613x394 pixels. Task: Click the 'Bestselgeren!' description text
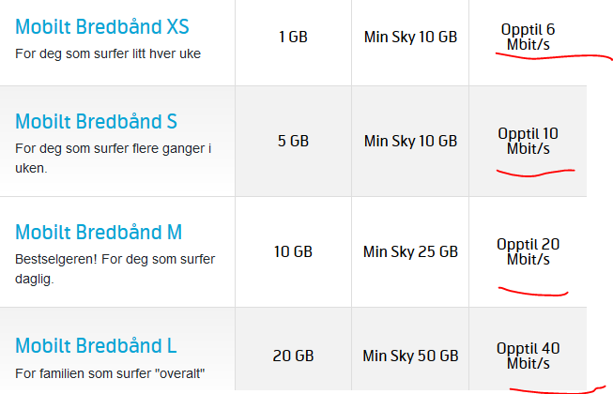[x=115, y=269]
